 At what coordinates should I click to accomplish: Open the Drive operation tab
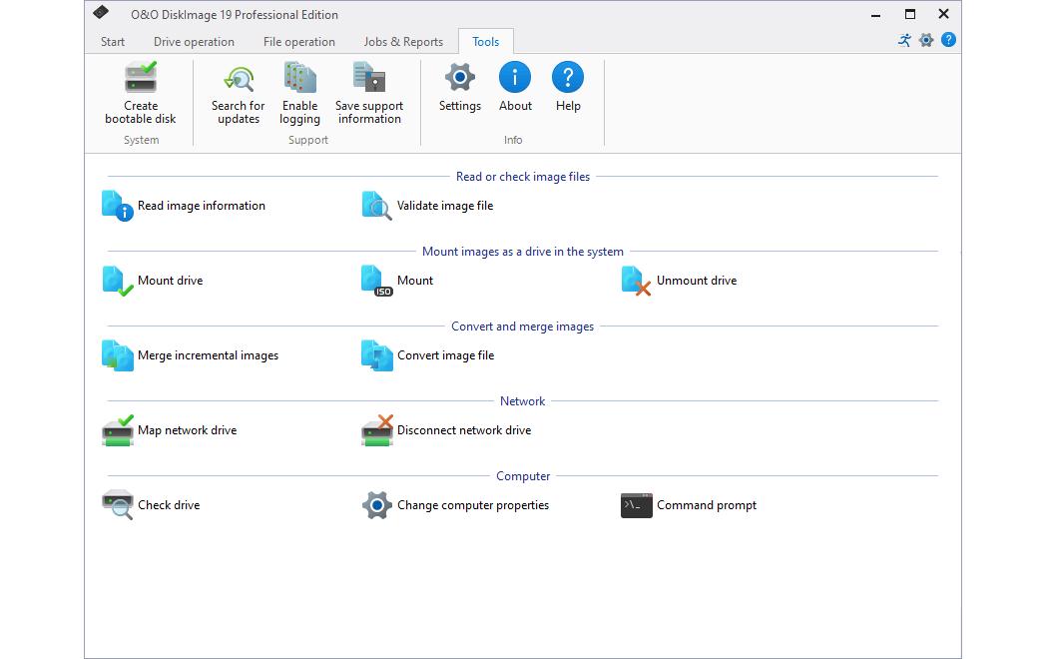(x=194, y=41)
